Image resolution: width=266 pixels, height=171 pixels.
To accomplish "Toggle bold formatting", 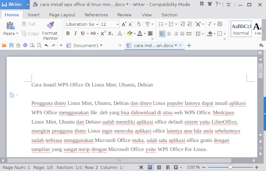I will click(68, 33).
